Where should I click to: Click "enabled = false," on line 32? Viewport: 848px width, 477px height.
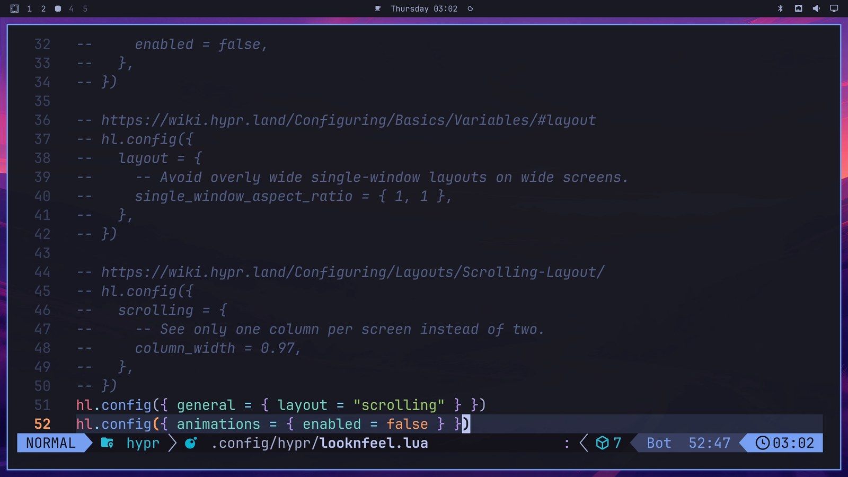(x=201, y=45)
